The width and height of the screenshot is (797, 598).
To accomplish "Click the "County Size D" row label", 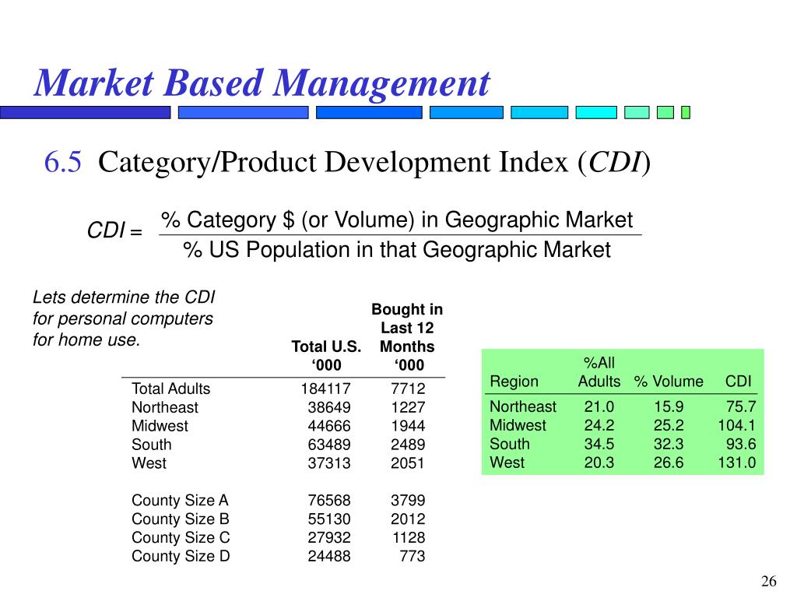I will [x=181, y=557].
